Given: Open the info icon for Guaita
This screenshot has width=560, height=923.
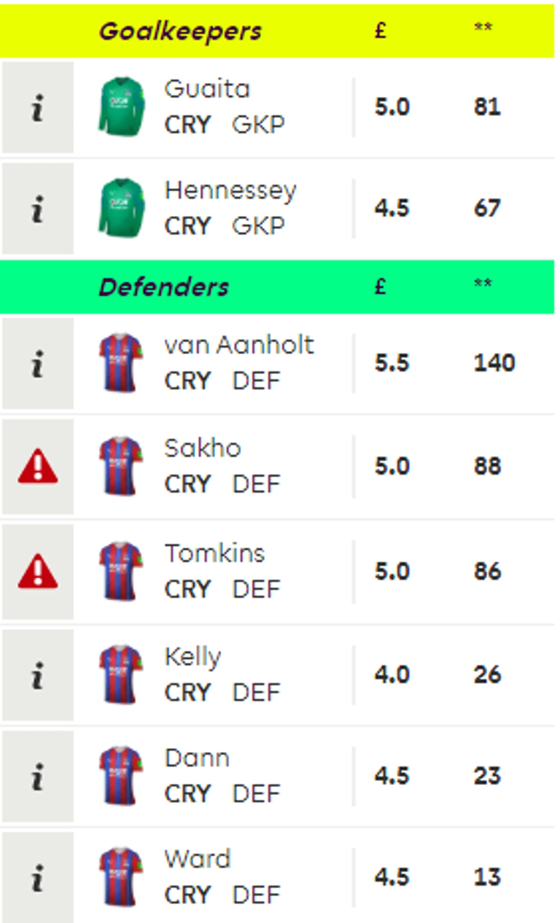Looking at the screenshot, I should (x=38, y=107).
